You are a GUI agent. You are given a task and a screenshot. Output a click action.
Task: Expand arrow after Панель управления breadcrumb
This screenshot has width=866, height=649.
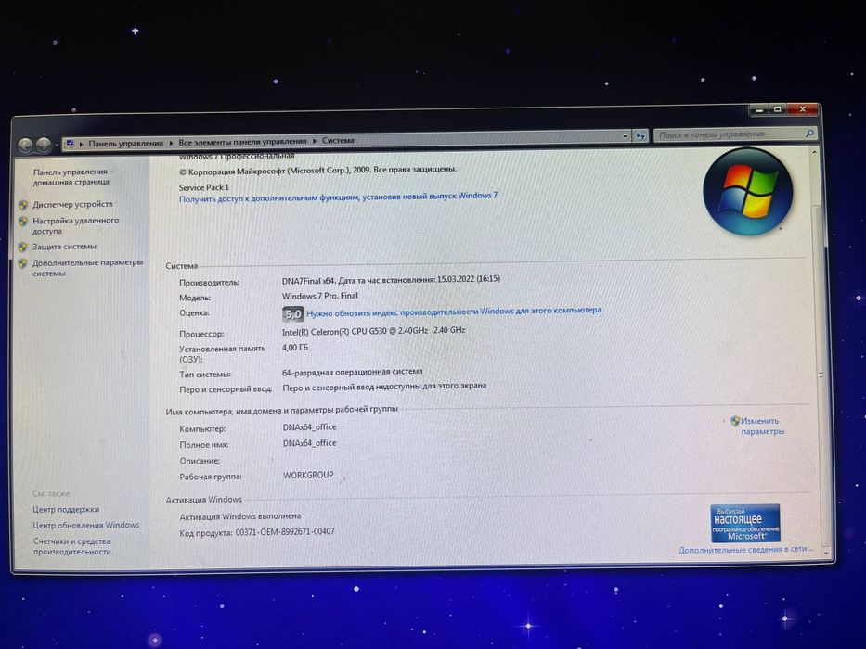pos(171,143)
